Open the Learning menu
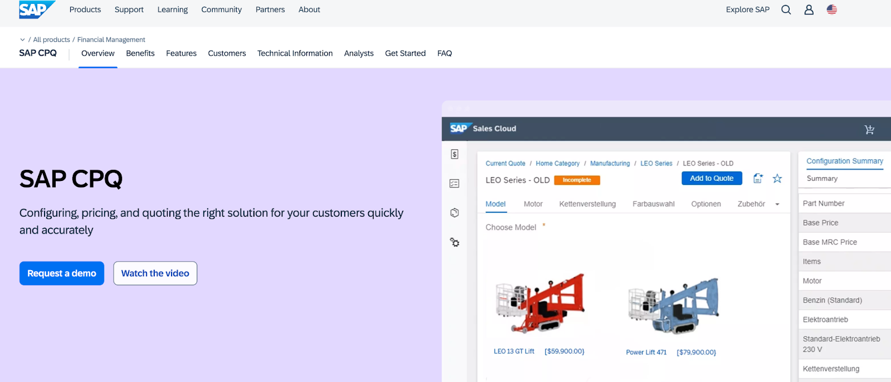The height and width of the screenshot is (382, 891). [x=173, y=9]
